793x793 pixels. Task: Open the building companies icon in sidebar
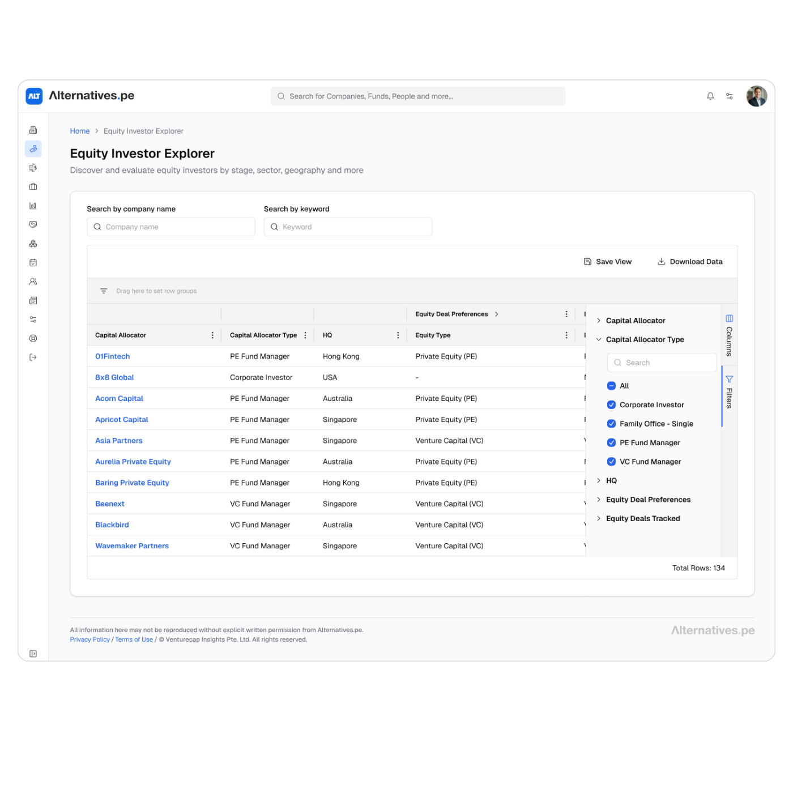click(33, 130)
